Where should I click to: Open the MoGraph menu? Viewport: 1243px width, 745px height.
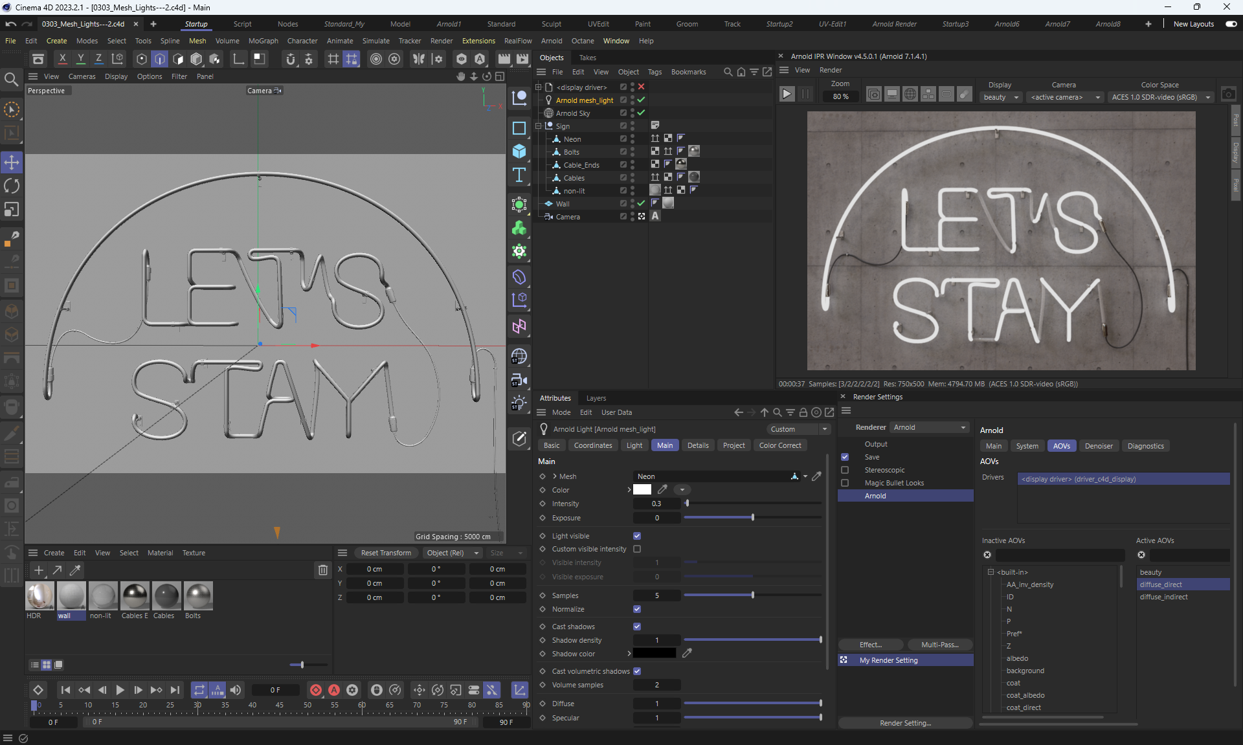pos(263,41)
